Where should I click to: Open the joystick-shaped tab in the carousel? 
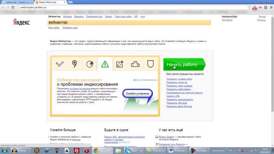135,64
